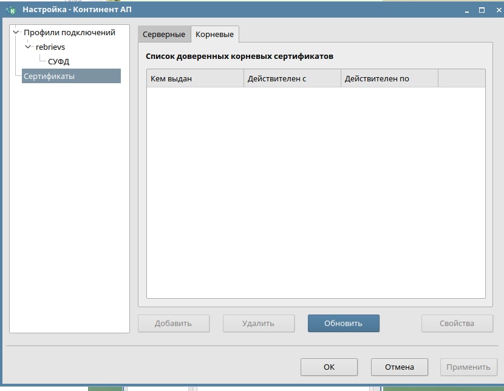
Task: Switch to the Корневые tab
Action: point(215,35)
